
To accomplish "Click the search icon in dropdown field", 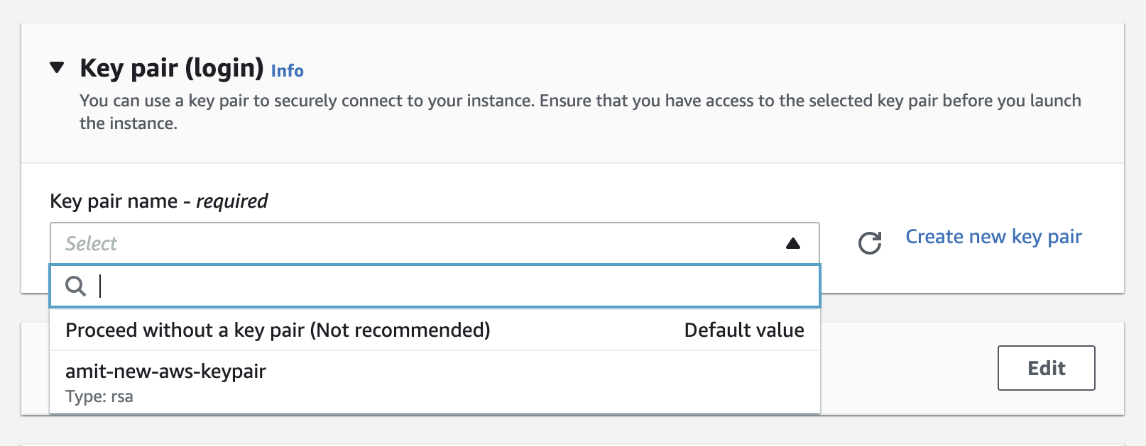I will click(x=77, y=286).
